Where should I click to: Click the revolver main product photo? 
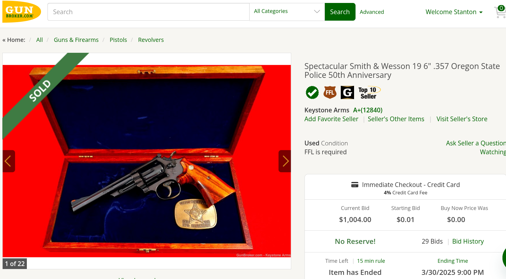[x=147, y=161]
